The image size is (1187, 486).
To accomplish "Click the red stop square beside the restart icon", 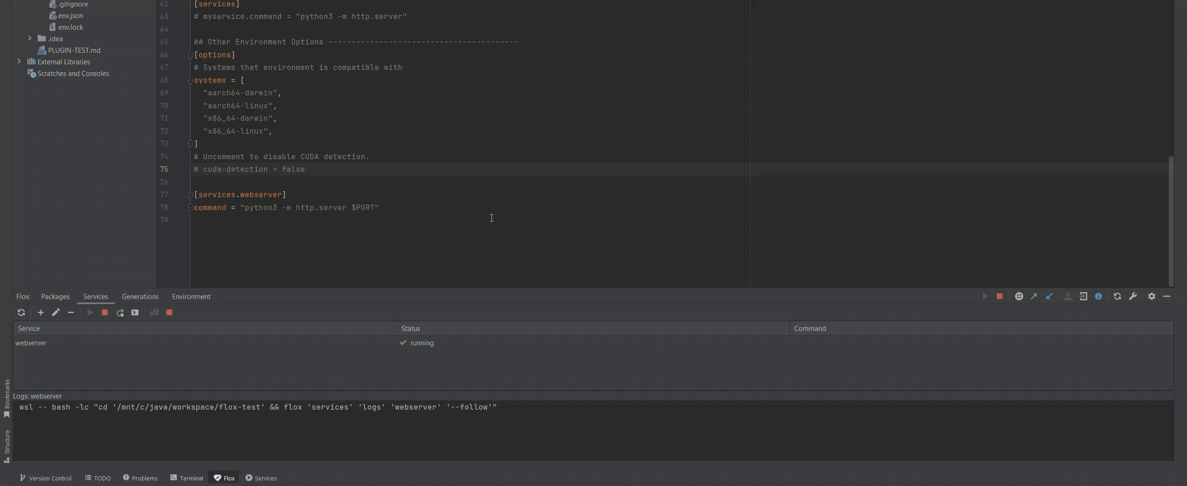I will click(x=105, y=312).
